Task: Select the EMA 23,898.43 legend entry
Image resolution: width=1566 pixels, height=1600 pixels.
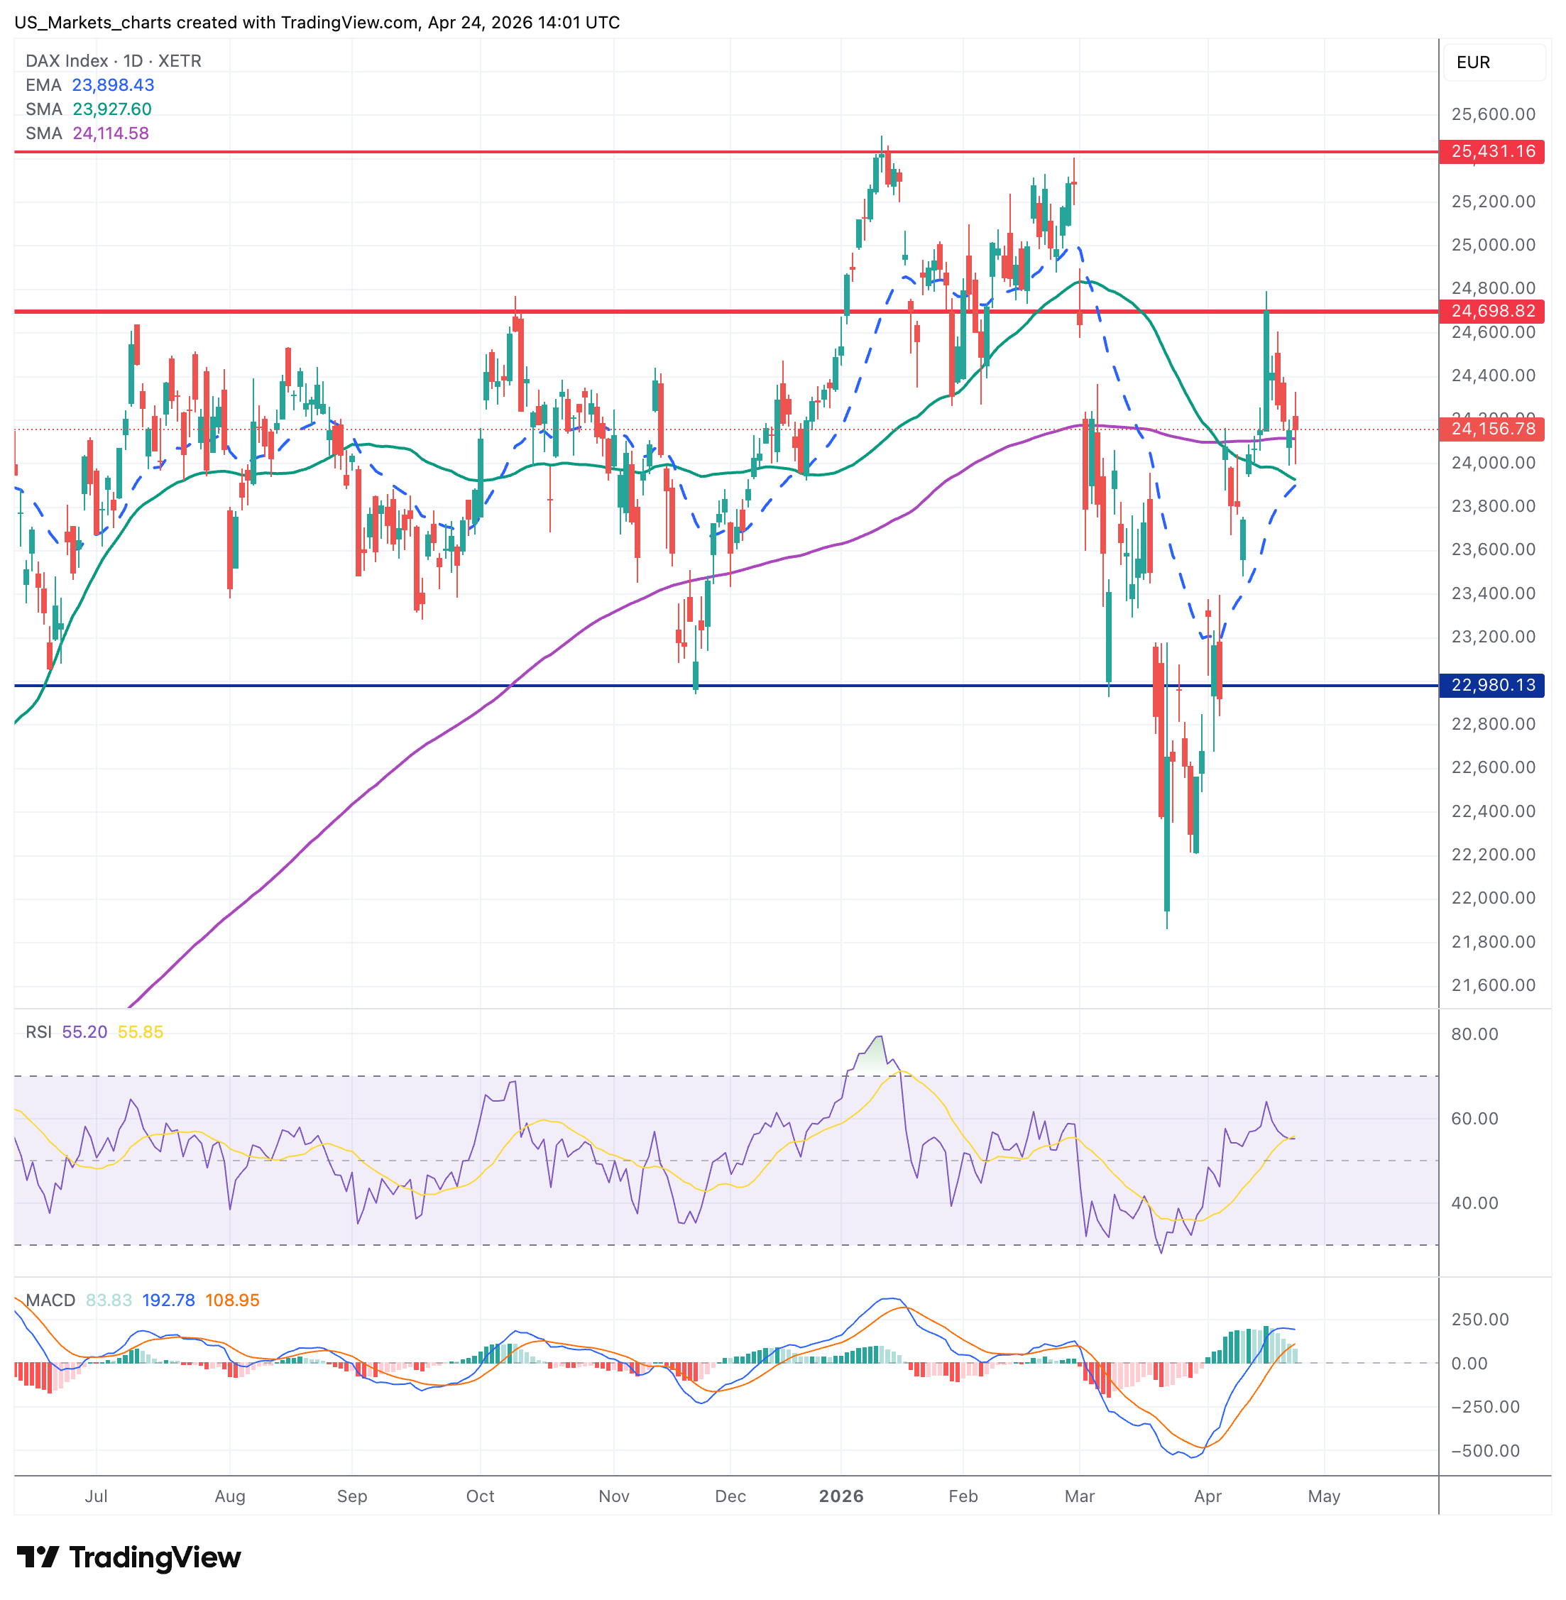Action: (x=89, y=84)
